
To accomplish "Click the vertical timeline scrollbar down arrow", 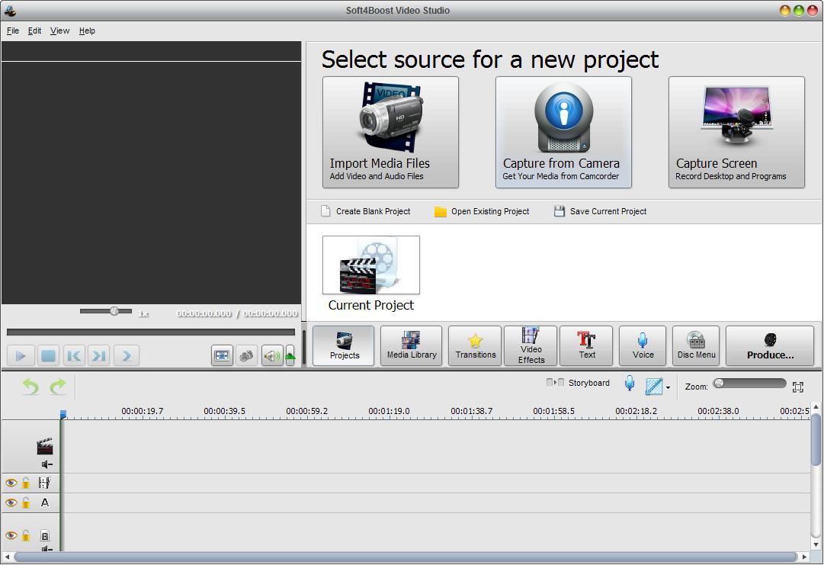I will pos(816,545).
